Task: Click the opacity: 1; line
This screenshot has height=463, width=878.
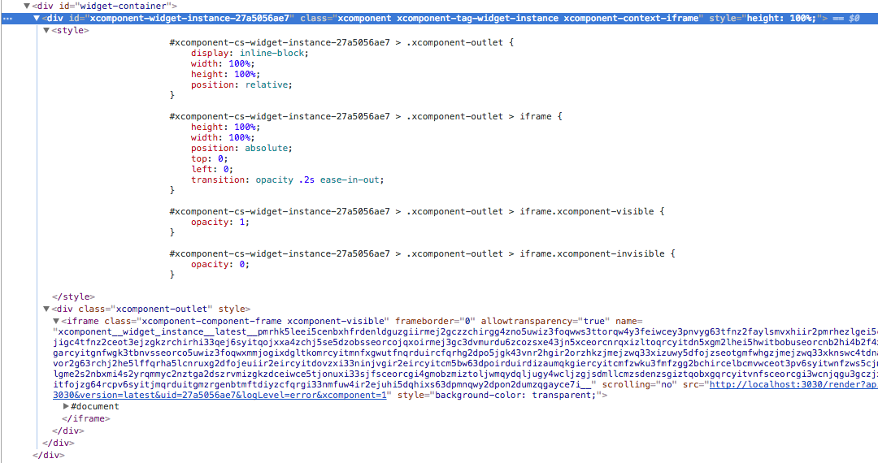Action: pyautogui.click(x=220, y=222)
